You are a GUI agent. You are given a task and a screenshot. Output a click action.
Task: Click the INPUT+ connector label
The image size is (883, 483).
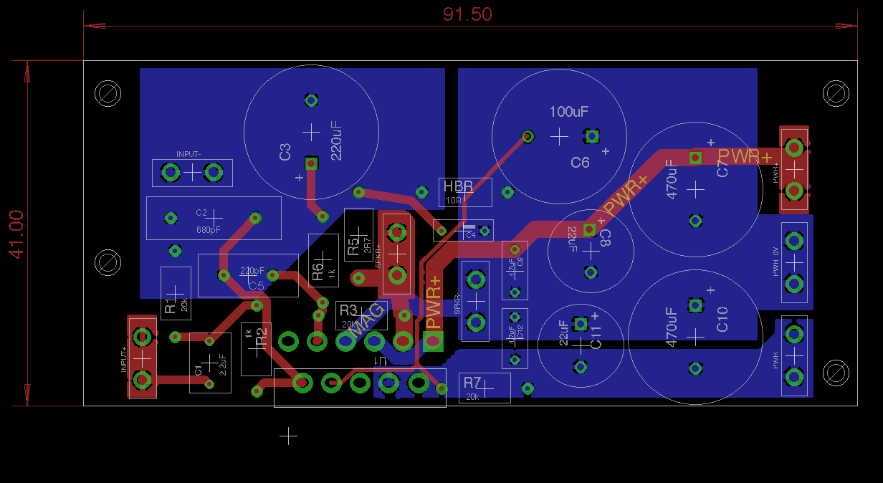click(124, 359)
